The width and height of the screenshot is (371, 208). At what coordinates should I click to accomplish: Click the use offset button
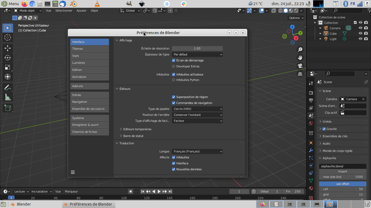coord(342,184)
